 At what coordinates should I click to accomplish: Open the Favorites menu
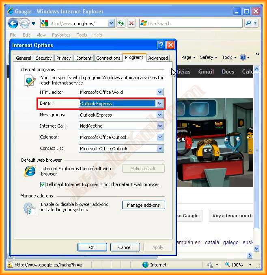coord(61,35)
